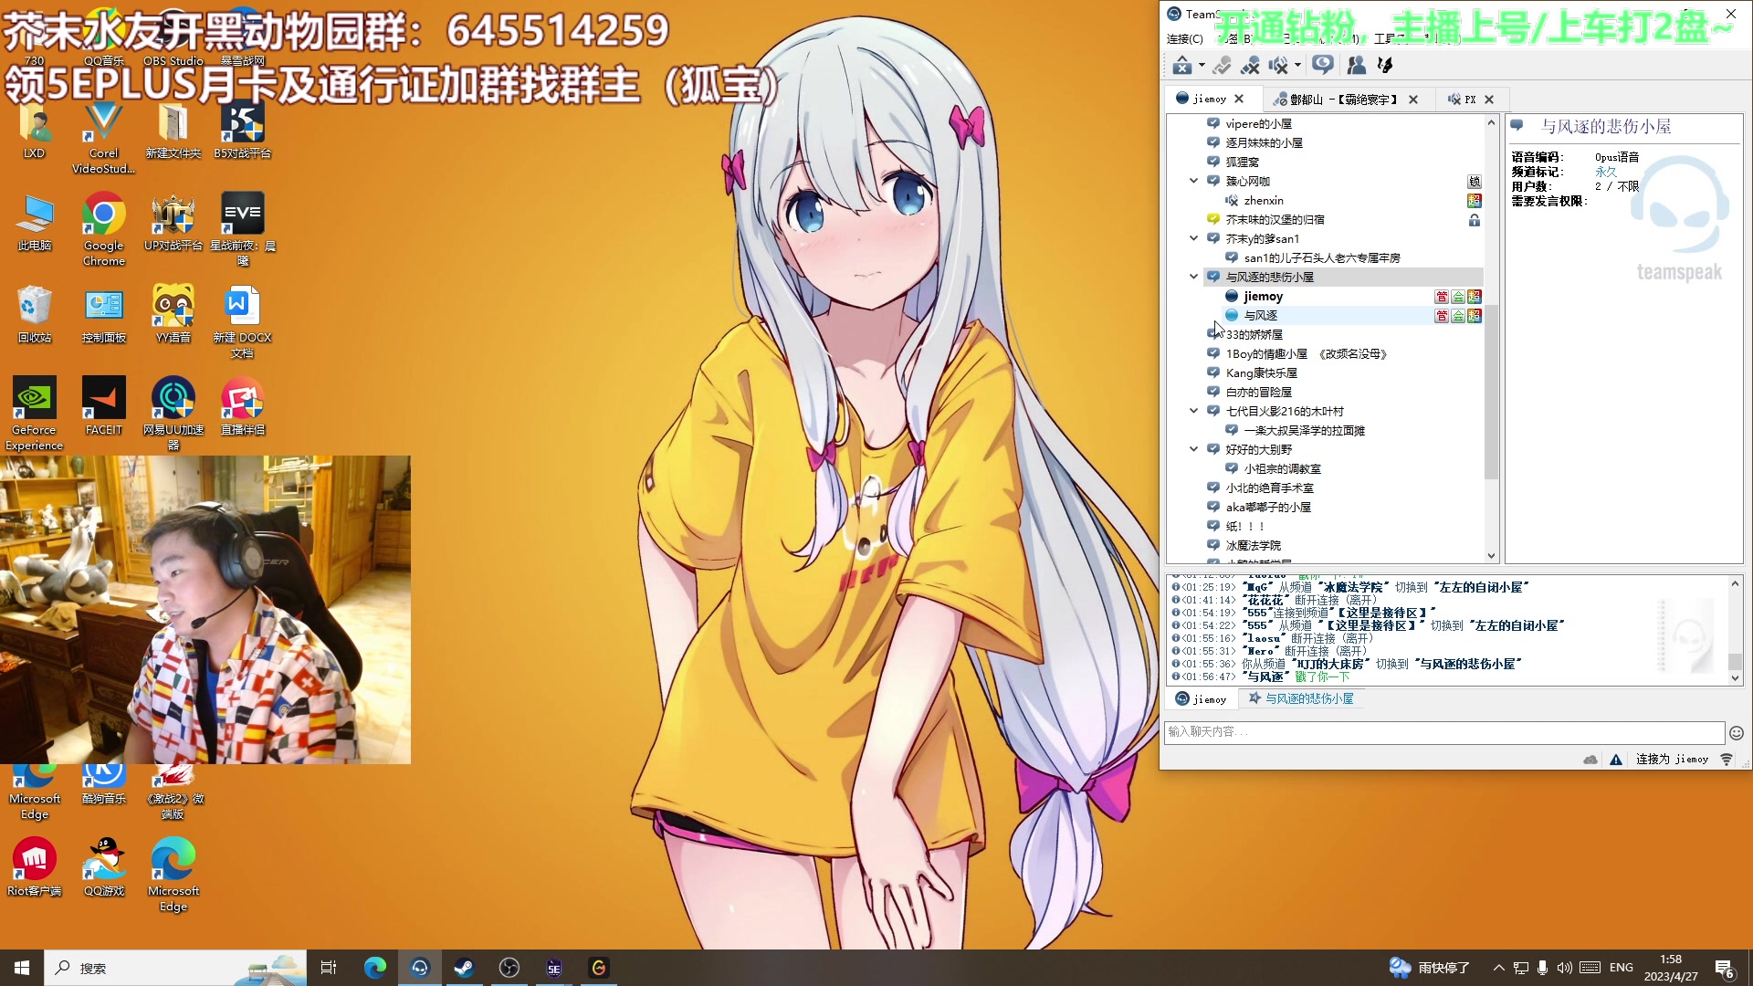This screenshot has width=1753, height=986.
Task: Select user 与风逐 in channel tree
Action: pyautogui.click(x=1260, y=315)
